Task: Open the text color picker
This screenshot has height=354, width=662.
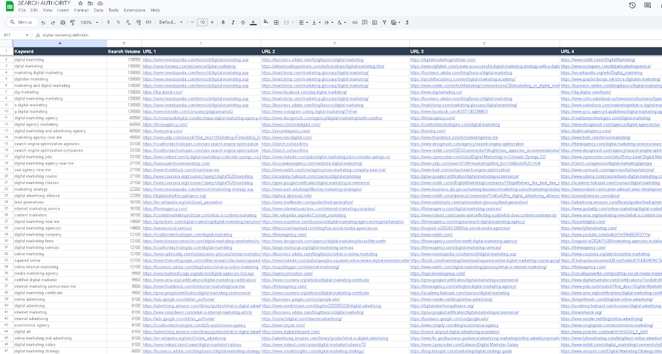Action: (253, 22)
